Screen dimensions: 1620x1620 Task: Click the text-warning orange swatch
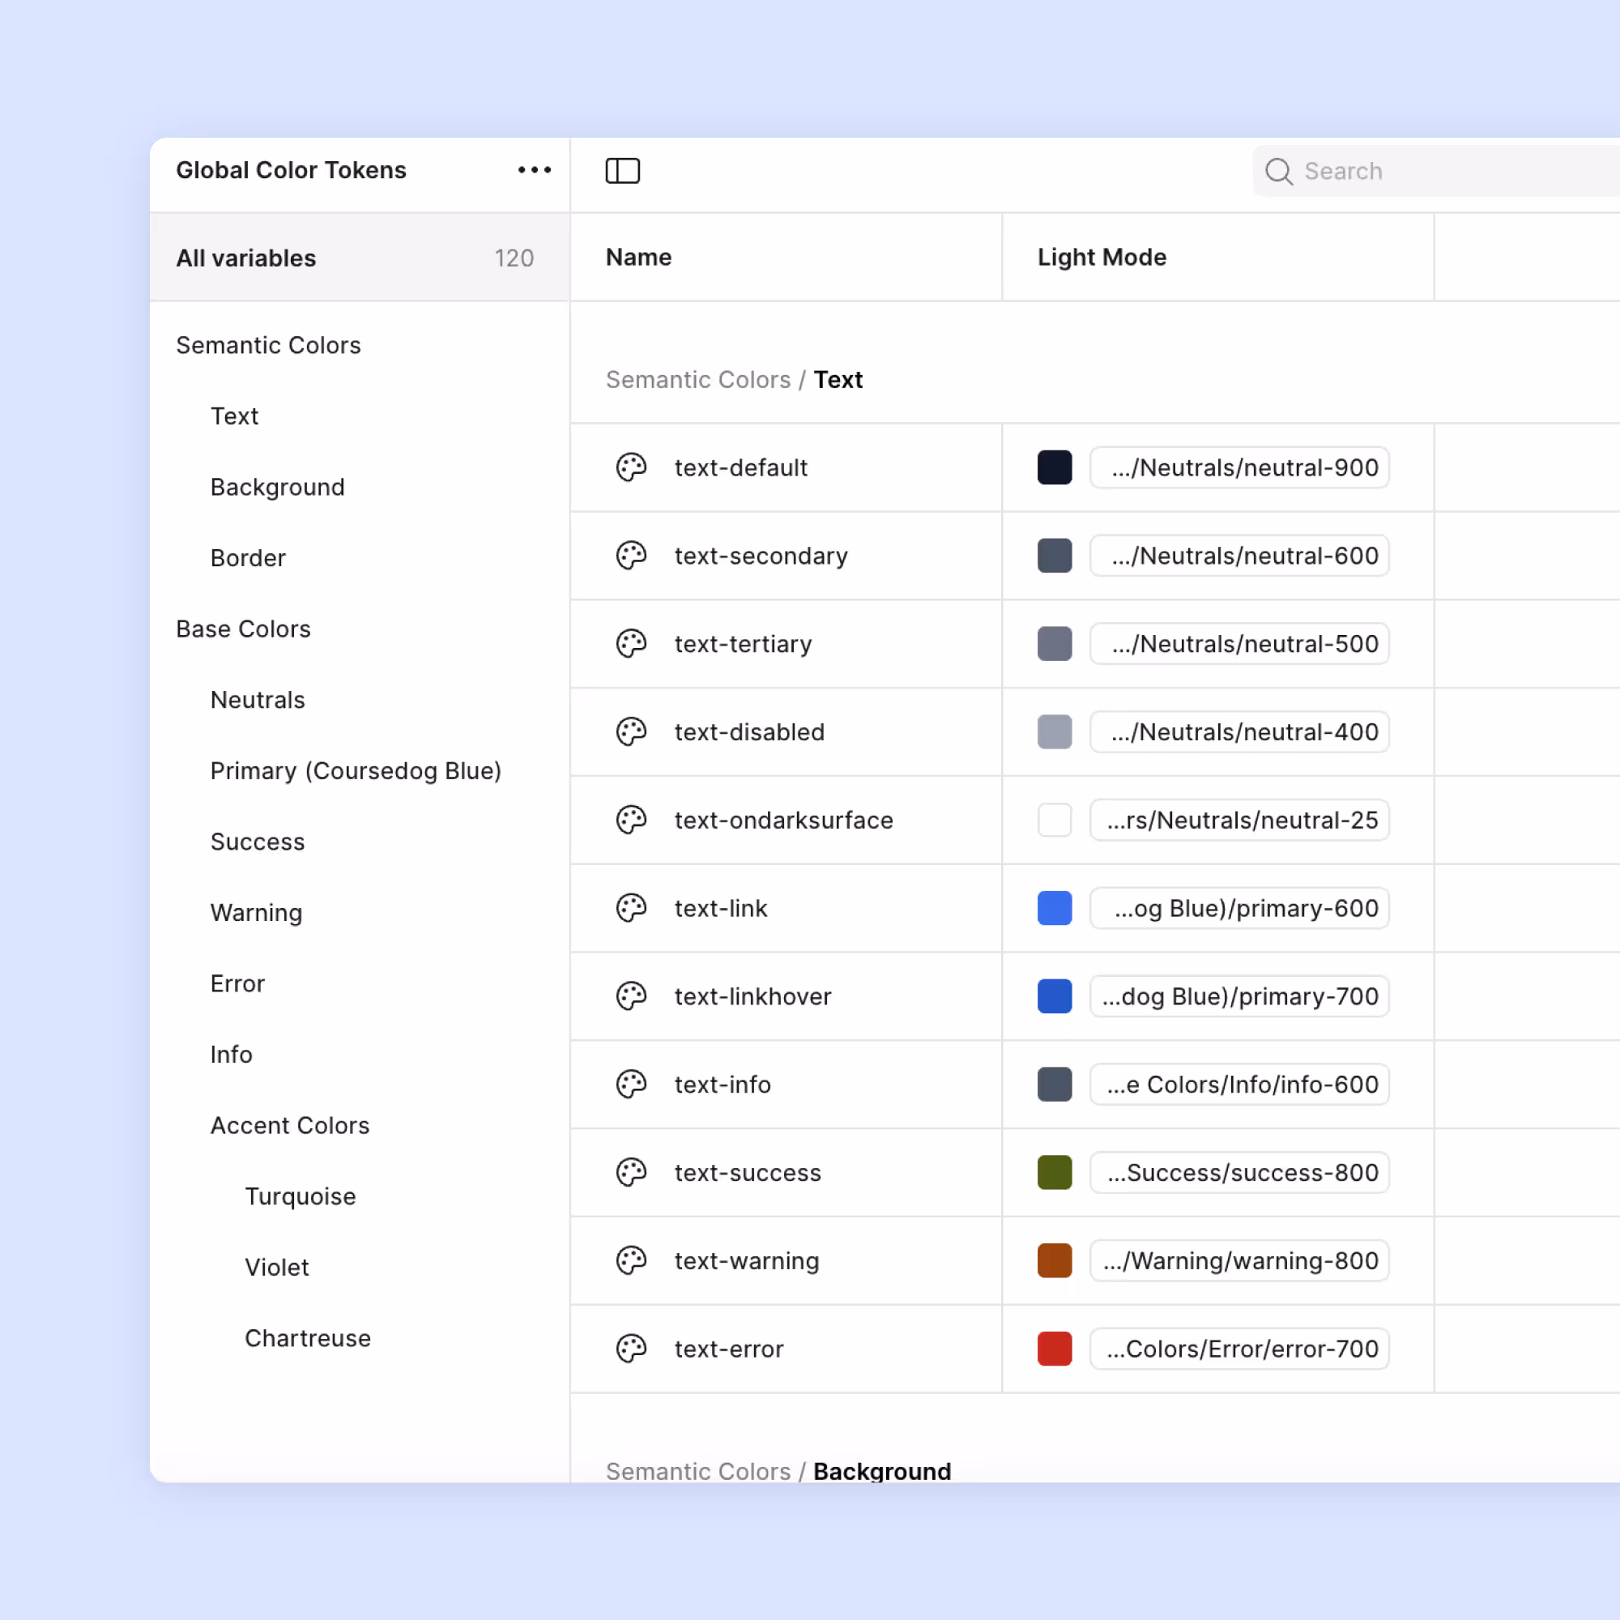(1055, 1260)
